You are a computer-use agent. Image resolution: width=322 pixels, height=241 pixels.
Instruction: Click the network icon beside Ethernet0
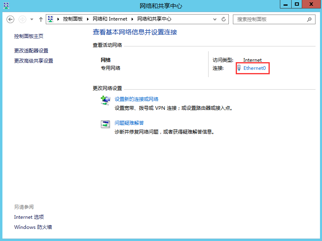239,69
